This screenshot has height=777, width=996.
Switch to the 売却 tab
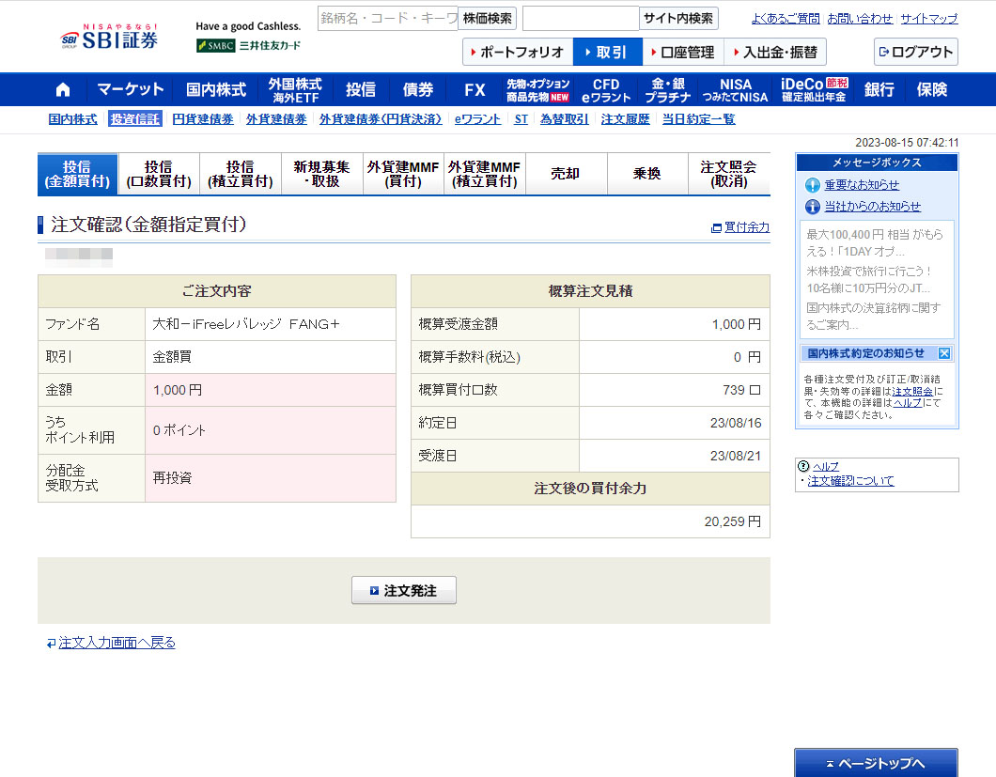point(566,174)
